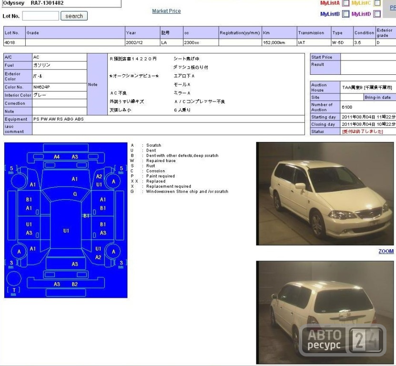The image size is (396, 366).
Task: Select the LA code cell
Action: coord(172,42)
